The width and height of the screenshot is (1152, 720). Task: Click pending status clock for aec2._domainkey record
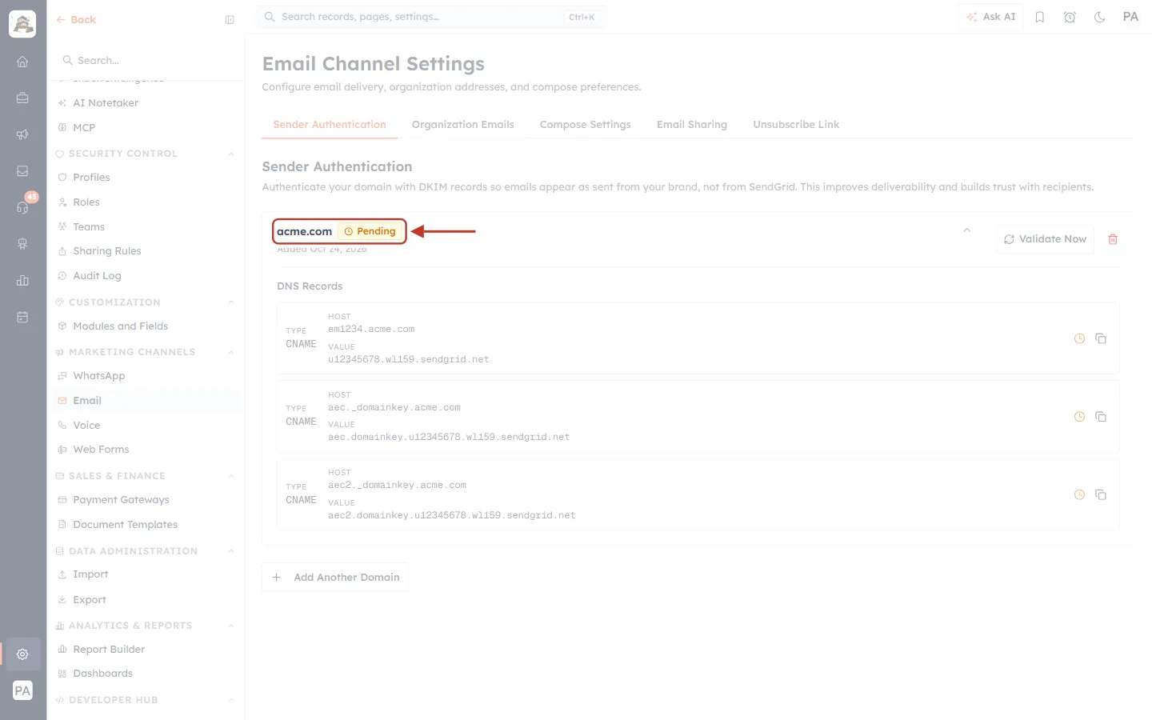(1079, 495)
